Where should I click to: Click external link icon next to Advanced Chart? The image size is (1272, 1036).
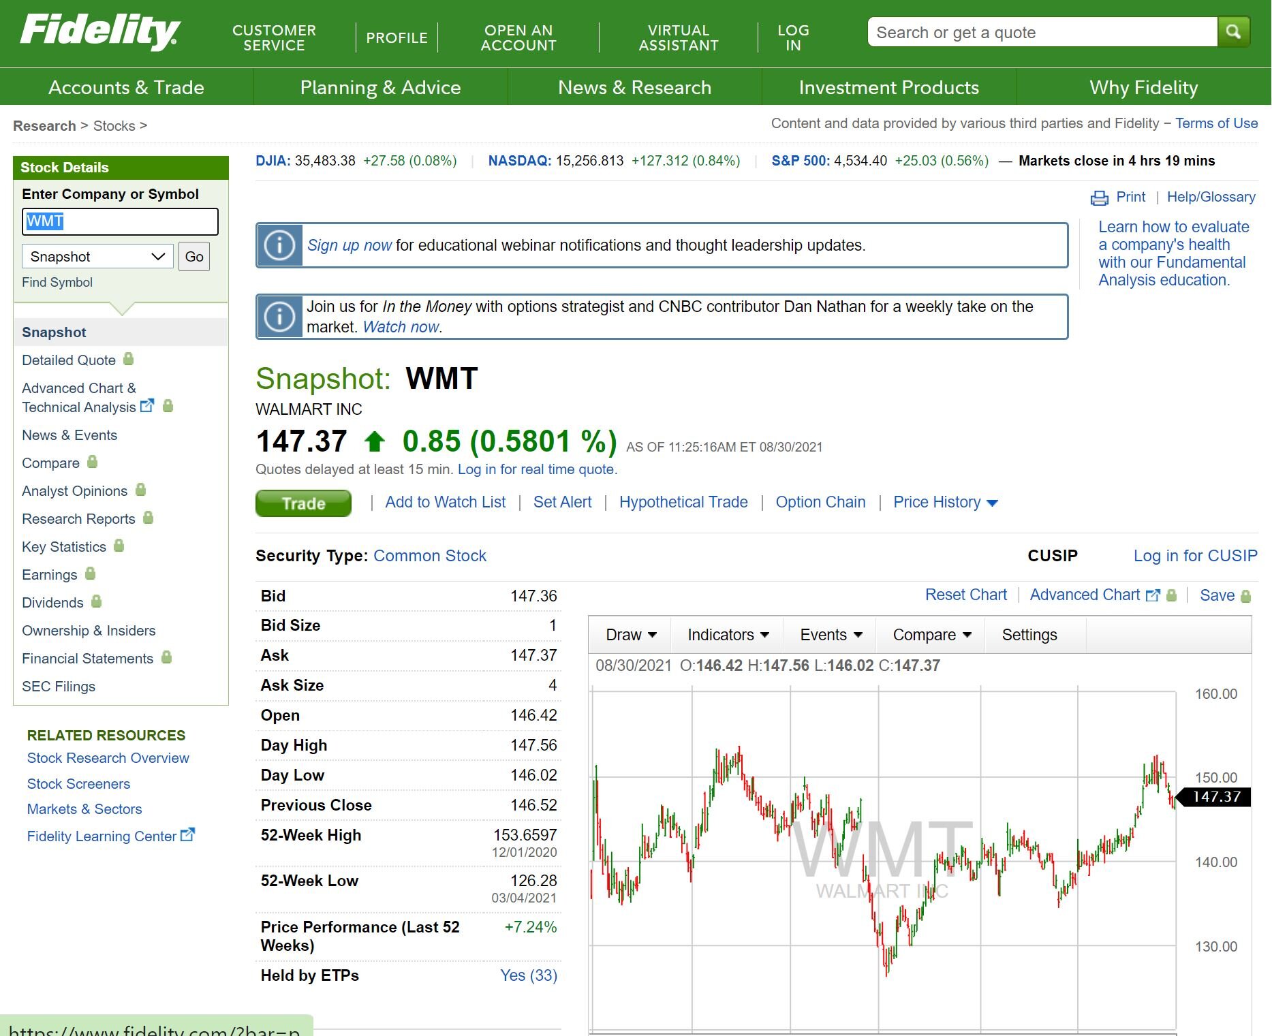(x=1153, y=595)
